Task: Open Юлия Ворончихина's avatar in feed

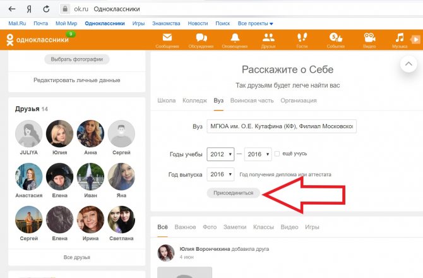Action: click(x=165, y=253)
